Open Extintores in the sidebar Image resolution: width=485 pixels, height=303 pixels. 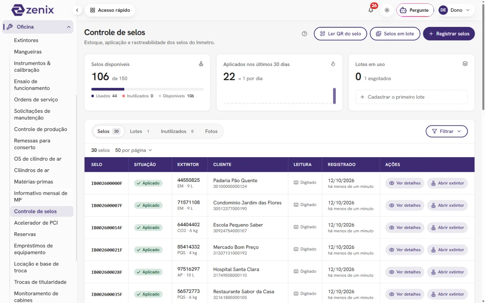point(26,41)
